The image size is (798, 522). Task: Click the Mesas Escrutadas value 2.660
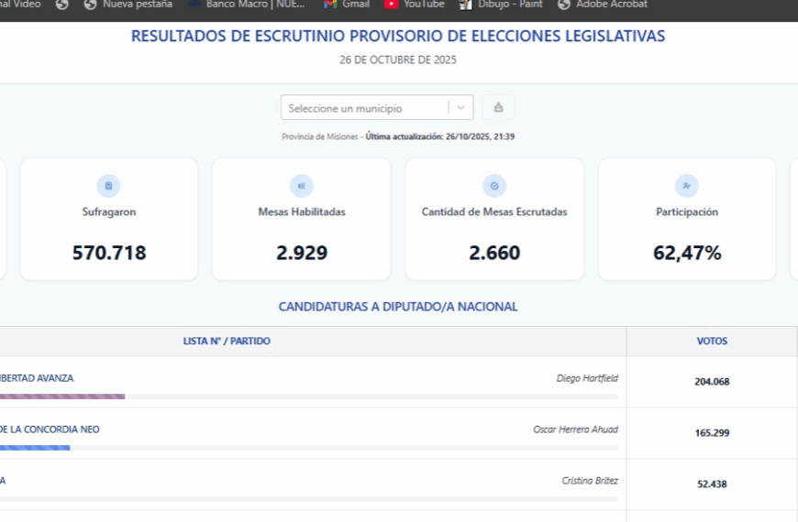point(494,253)
